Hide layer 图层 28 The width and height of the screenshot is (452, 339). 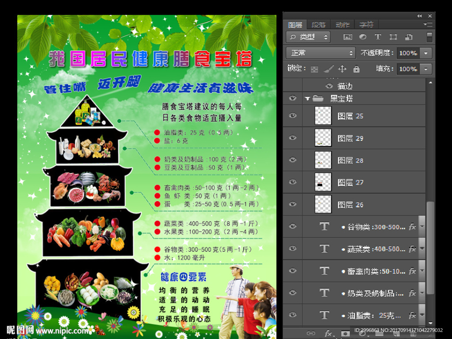pos(293,160)
